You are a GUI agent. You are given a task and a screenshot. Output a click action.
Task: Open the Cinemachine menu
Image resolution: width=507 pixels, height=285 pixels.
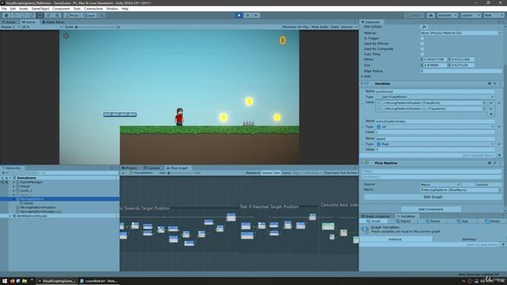(93, 9)
